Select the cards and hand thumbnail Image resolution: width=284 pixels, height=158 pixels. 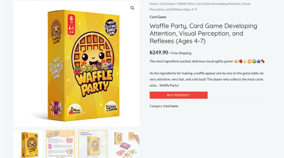[125, 144]
